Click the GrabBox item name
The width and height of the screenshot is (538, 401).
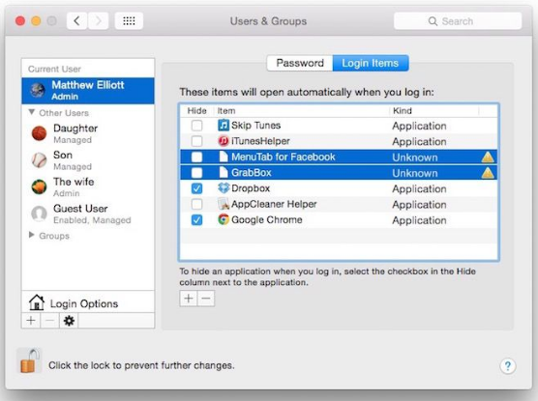point(252,173)
